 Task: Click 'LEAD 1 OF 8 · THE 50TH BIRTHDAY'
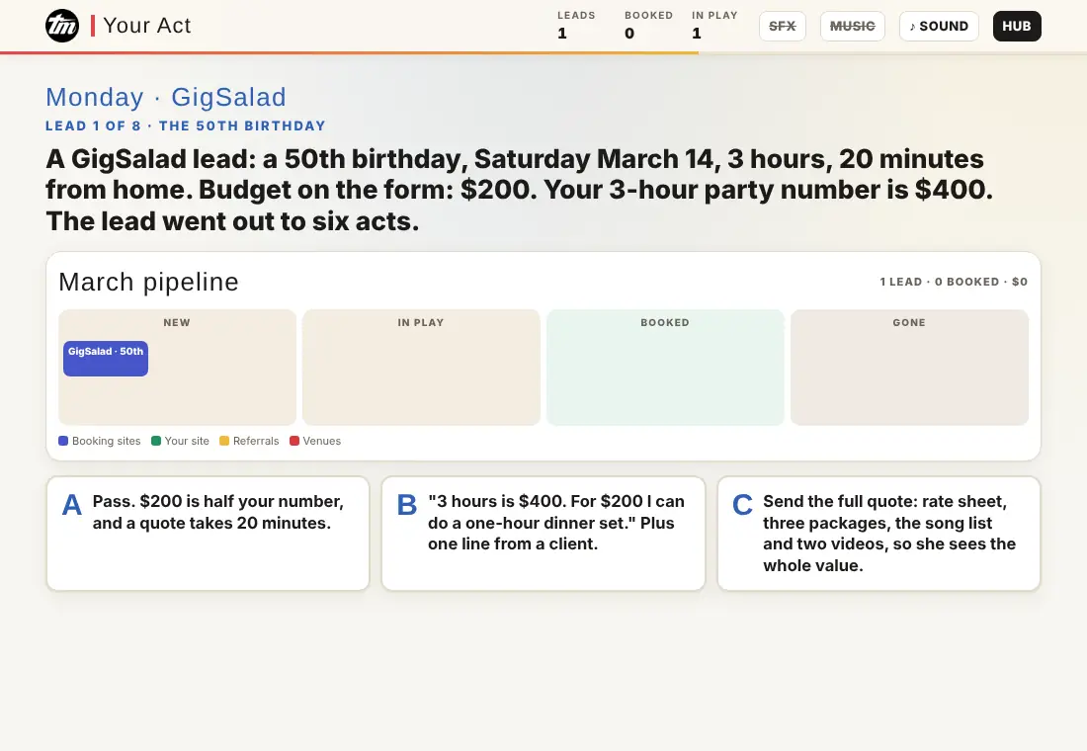pyautogui.click(x=186, y=126)
